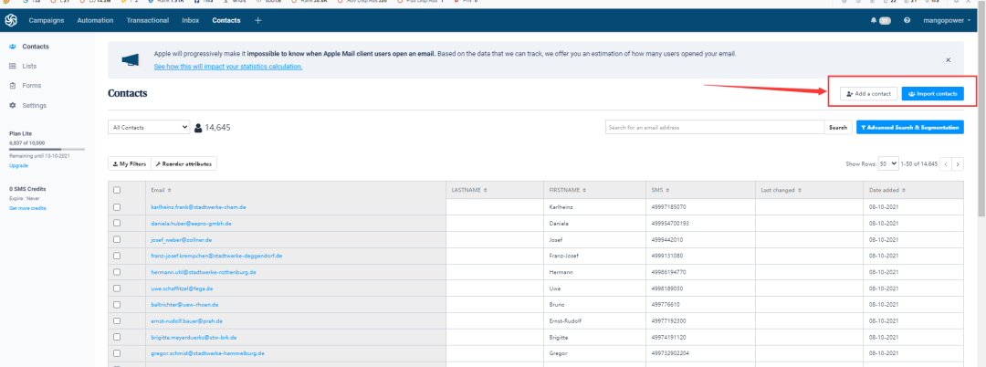Click the My Filters button
The width and height of the screenshot is (986, 367).
click(x=130, y=164)
